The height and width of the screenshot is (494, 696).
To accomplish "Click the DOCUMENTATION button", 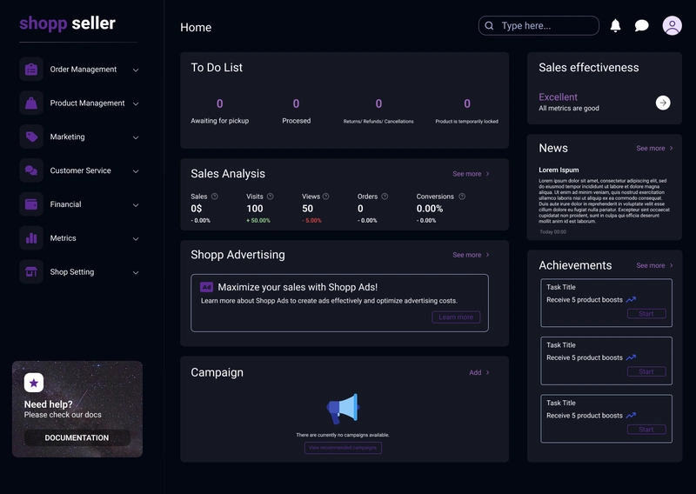I will click(x=77, y=437).
